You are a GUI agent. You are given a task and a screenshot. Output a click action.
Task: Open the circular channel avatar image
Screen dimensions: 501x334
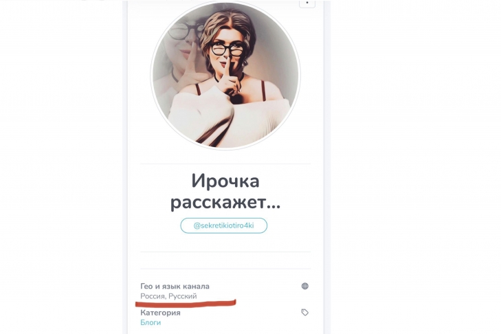click(x=225, y=75)
